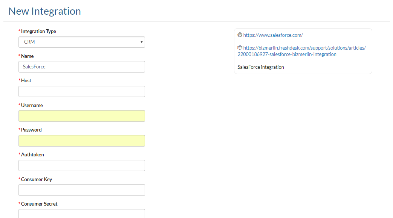Click the globe icon beside salesforce.com link
Viewport: 393px width, 218px height.
(240, 35)
